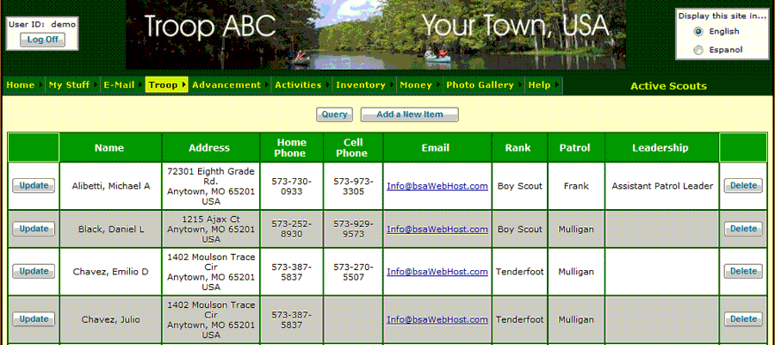Screen dimensions: 775x345
Task: Click the 72301 Eighth Grade Rd. address cell
Action: click(x=211, y=186)
